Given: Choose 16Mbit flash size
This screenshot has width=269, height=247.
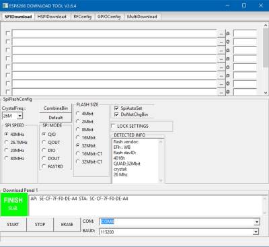Looking at the screenshot, I should 85,137.
